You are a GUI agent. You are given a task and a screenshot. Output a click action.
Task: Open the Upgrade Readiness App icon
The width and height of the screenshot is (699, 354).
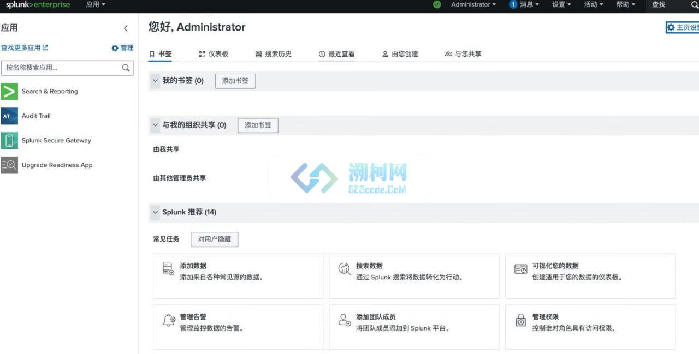point(9,165)
